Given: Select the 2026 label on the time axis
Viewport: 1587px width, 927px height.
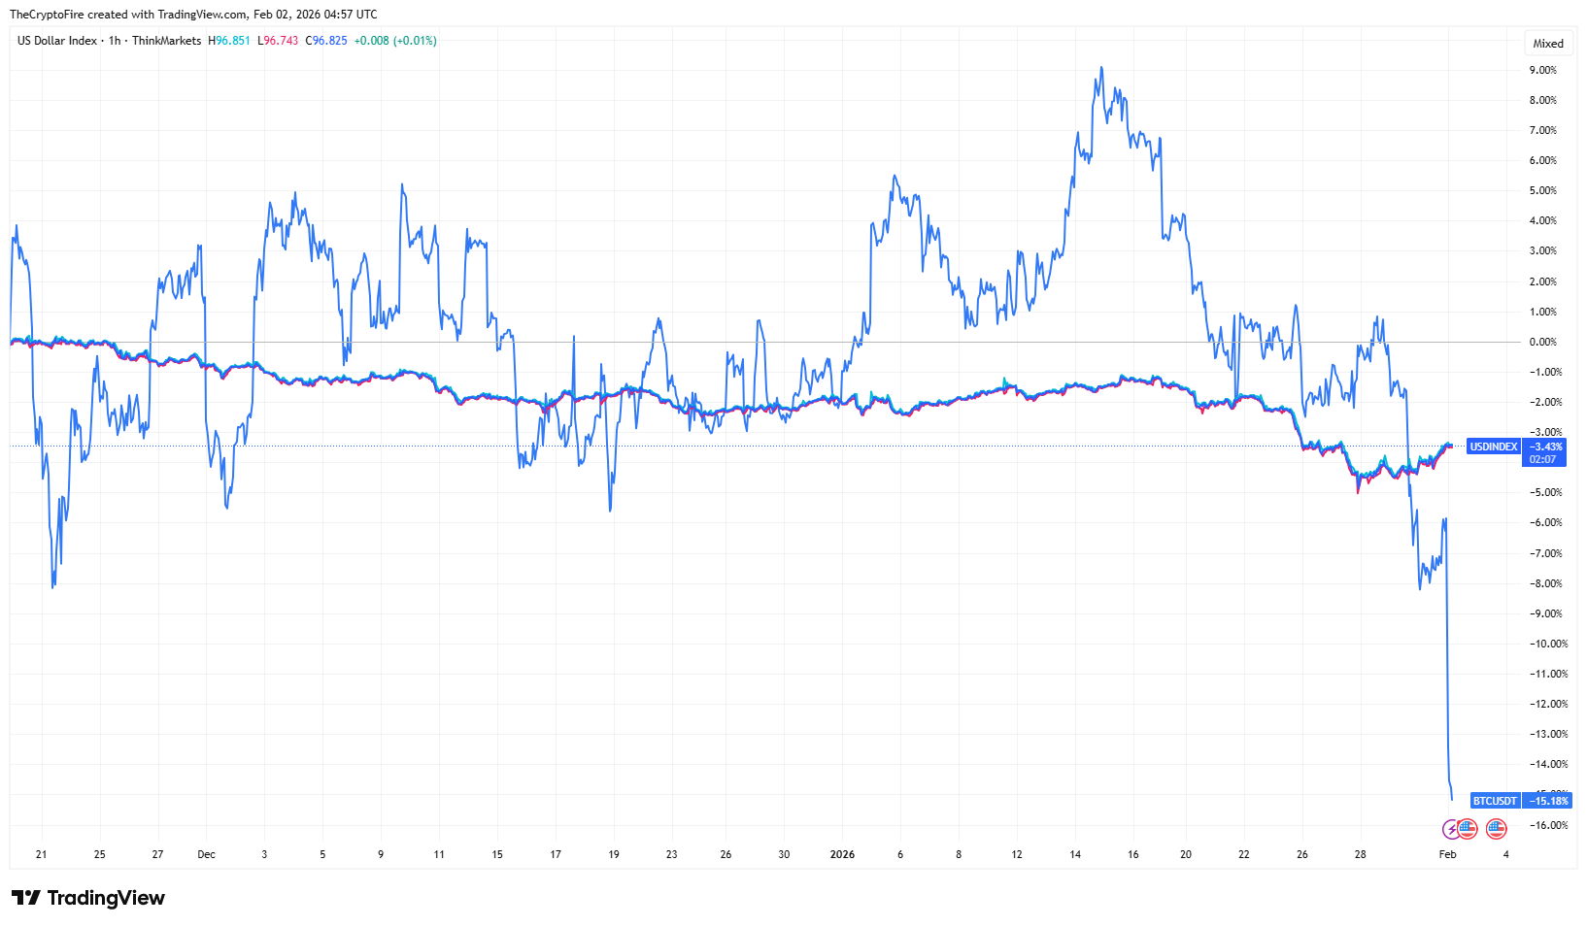Looking at the screenshot, I should click(x=842, y=854).
